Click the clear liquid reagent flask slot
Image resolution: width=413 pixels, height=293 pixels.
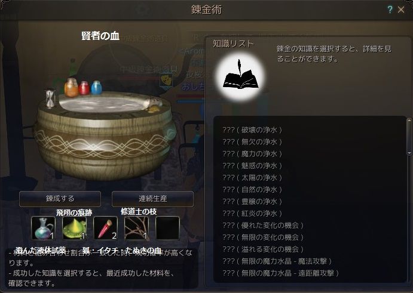pos(43,228)
